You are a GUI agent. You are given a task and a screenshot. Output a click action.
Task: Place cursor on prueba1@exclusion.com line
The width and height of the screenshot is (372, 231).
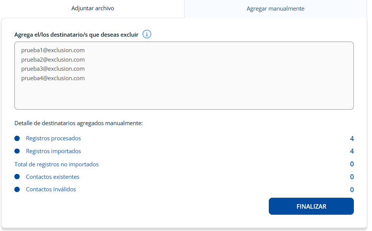click(53, 50)
